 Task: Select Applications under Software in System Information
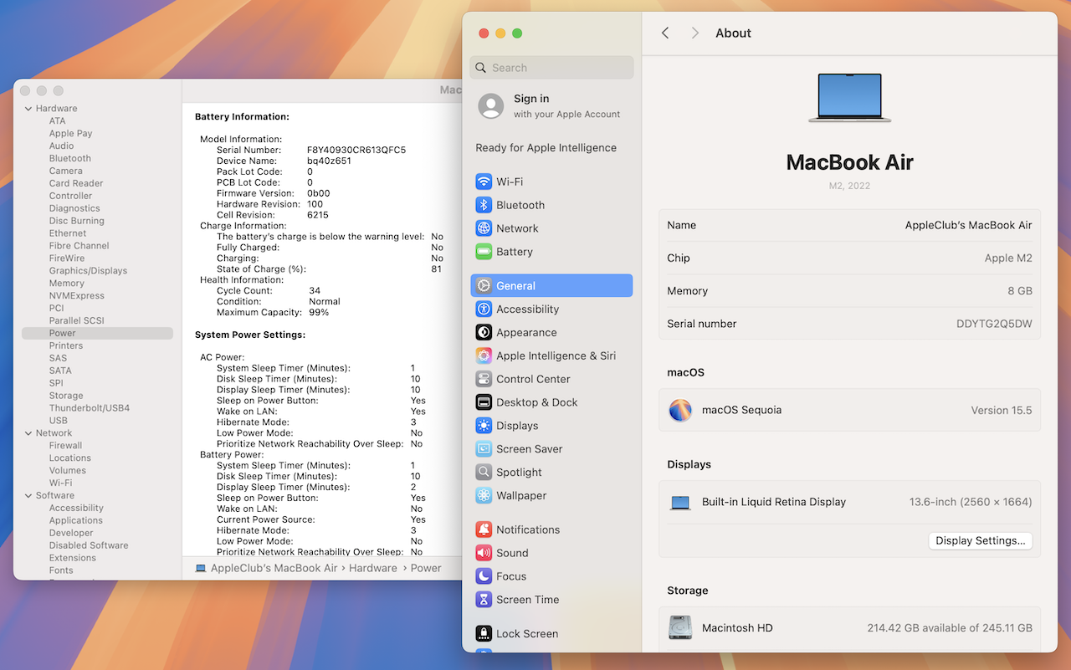pos(76,520)
